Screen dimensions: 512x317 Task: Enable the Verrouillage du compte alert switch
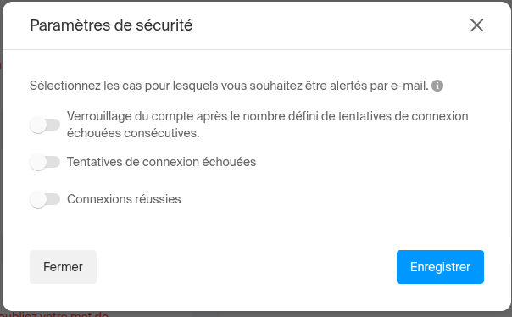[45, 125]
